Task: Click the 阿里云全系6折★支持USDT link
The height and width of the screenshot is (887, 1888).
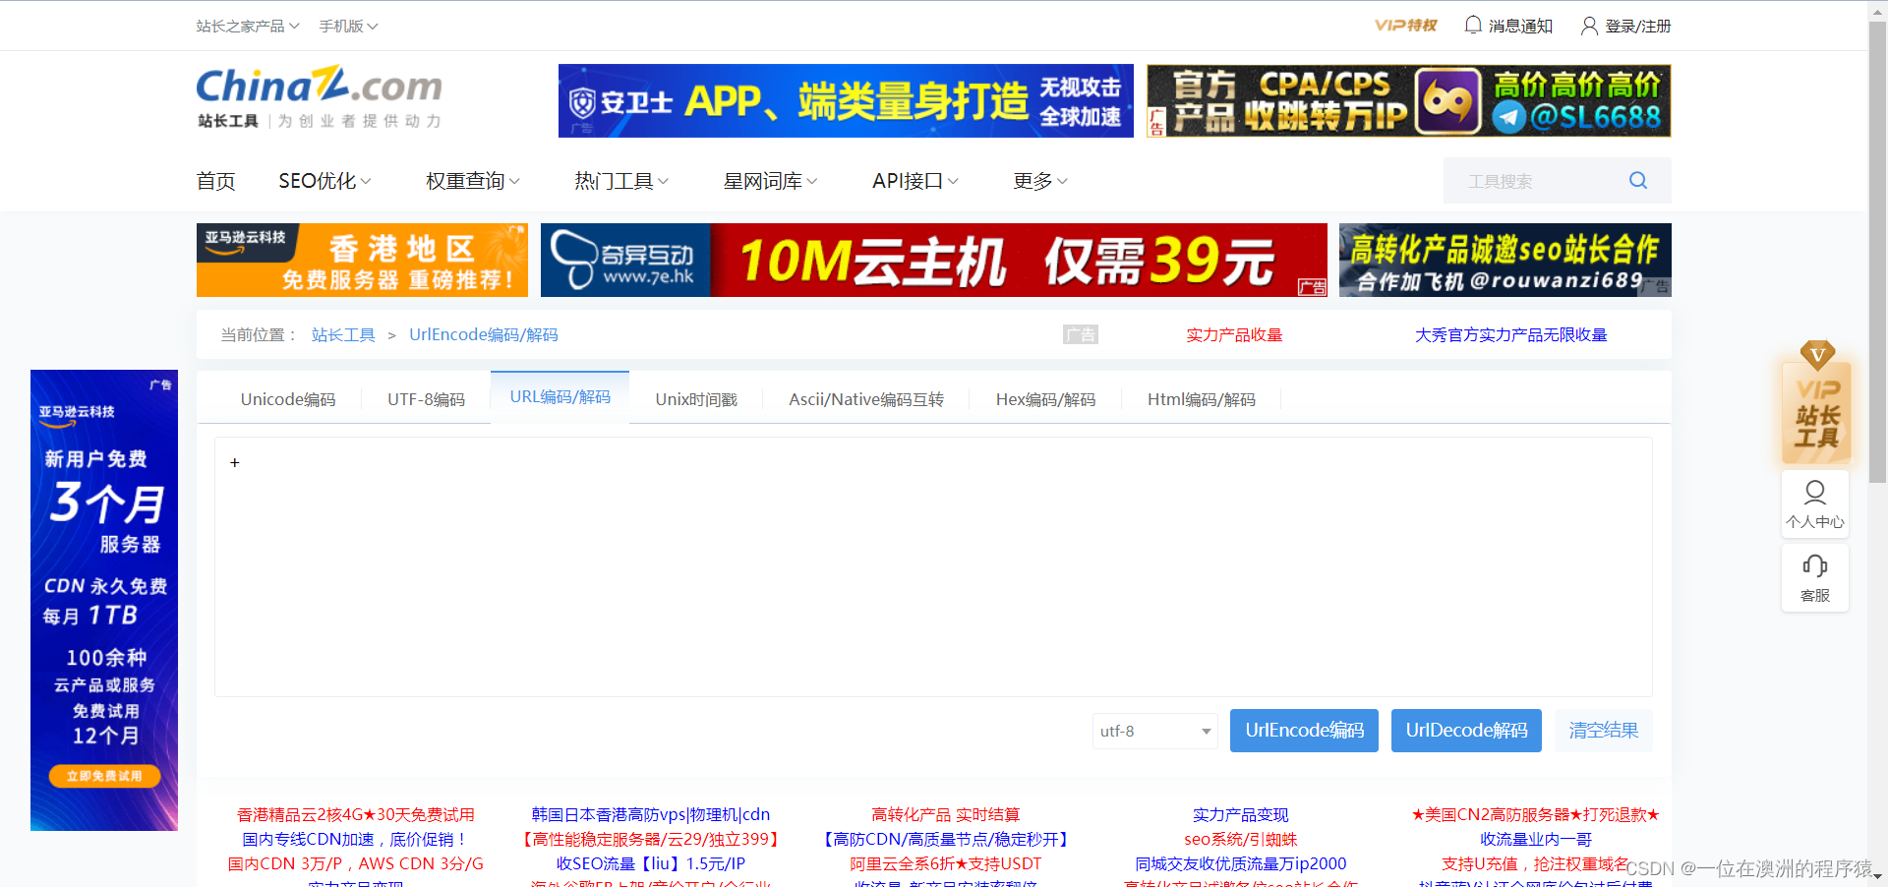Action: [x=946, y=864]
